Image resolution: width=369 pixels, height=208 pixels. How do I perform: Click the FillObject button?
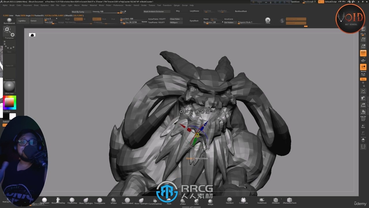point(176,22)
